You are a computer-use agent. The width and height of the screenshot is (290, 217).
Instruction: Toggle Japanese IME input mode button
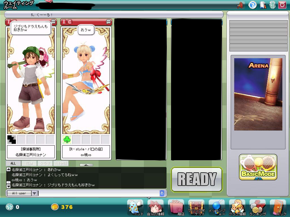pyautogui.click(x=162, y=193)
